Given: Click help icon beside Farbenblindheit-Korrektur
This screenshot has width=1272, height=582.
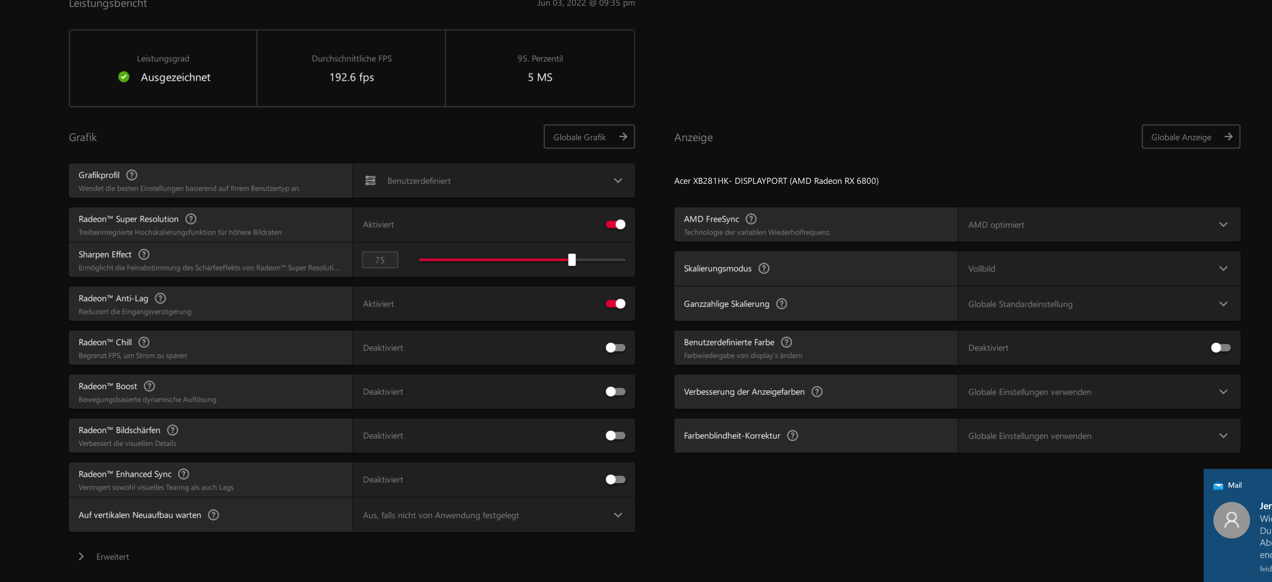Looking at the screenshot, I should [792, 436].
